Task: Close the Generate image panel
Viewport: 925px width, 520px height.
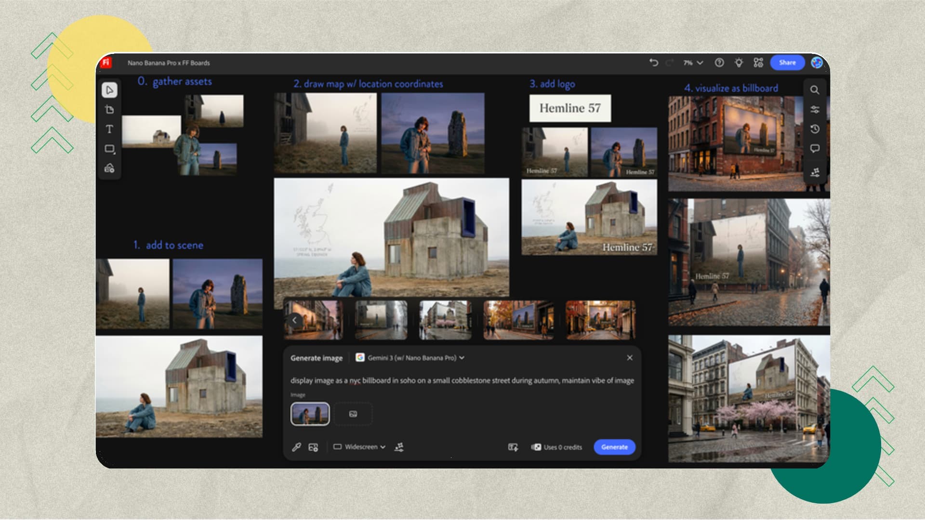Action: pyautogui.click(x=629, y=358)
